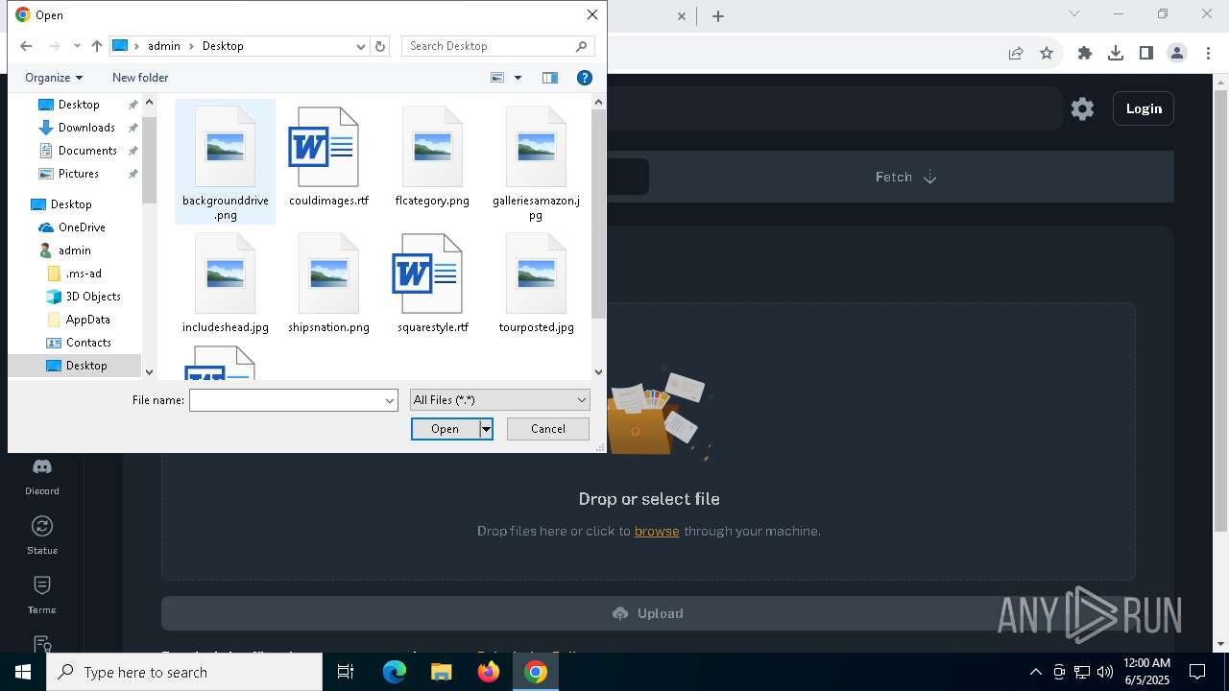Image resolution: width=1229 pixels, height=691 pixels.
Task: Expand the File name history dropdown
Action: click(390, 400)
